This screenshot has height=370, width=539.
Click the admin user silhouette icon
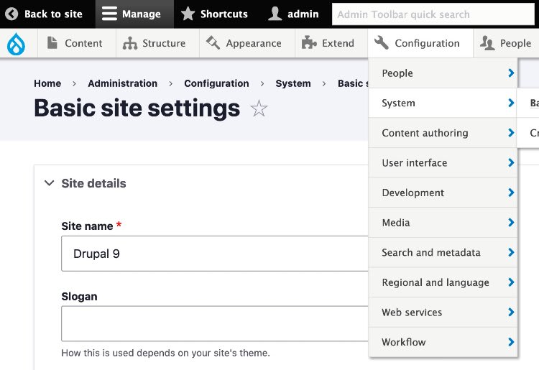tap(275, 14)
